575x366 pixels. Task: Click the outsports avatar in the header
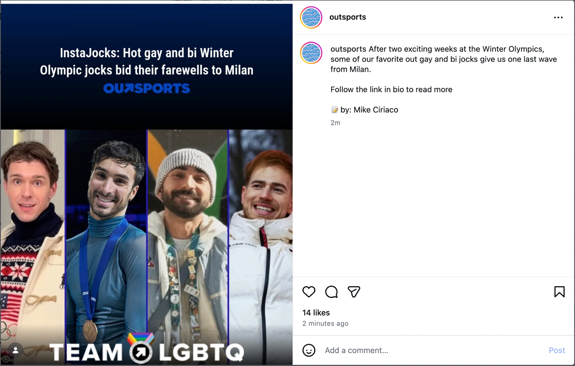[x=311, y=18]
